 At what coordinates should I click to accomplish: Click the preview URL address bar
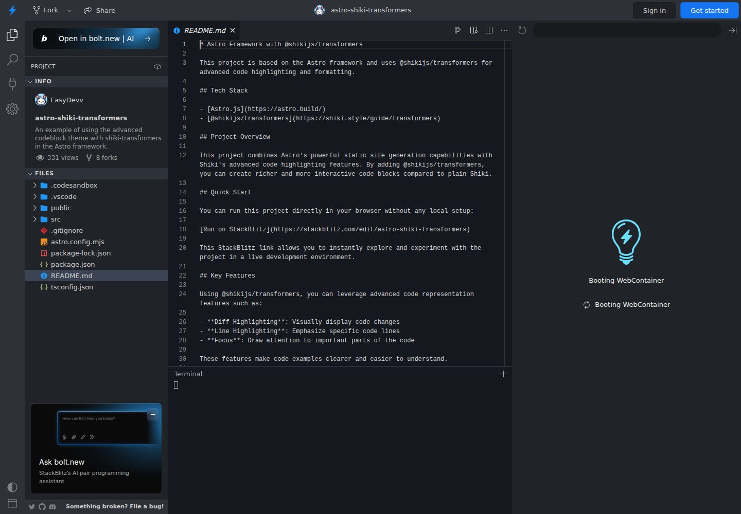click(x=627, y=30)
